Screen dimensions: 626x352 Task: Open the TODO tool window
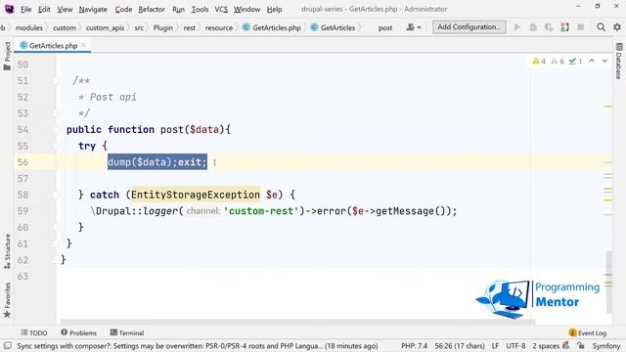click(x=34, y=332)
